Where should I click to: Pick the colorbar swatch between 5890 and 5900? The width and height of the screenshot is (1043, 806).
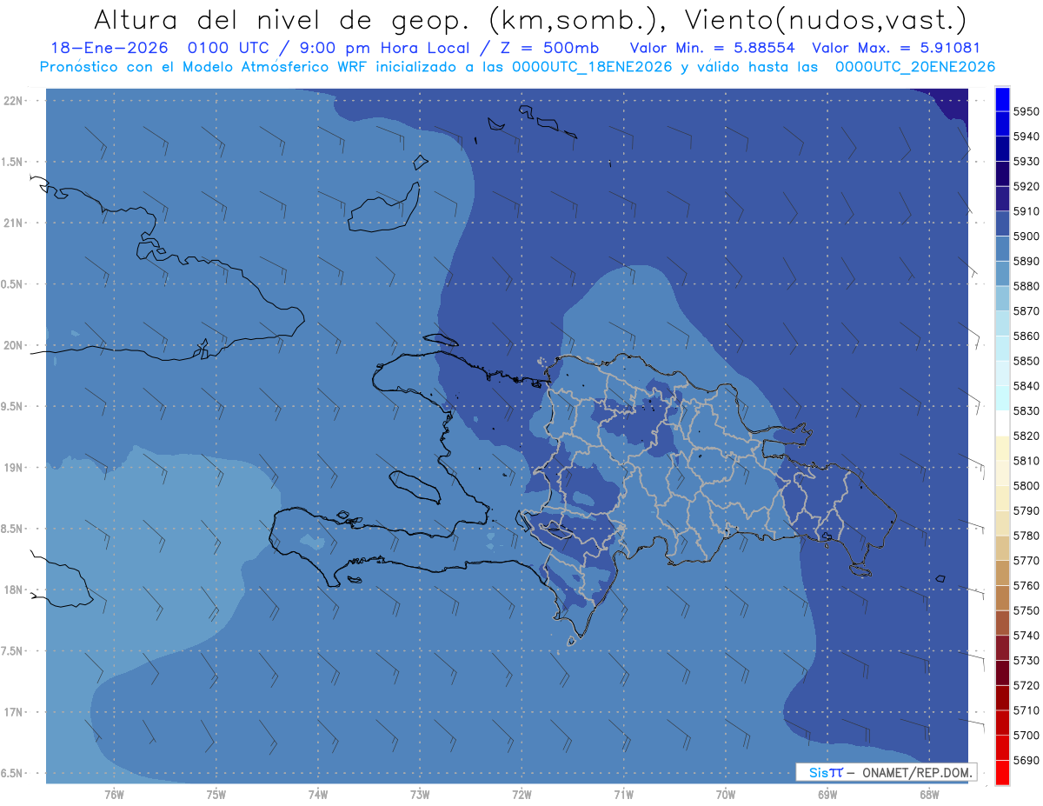1002,249
